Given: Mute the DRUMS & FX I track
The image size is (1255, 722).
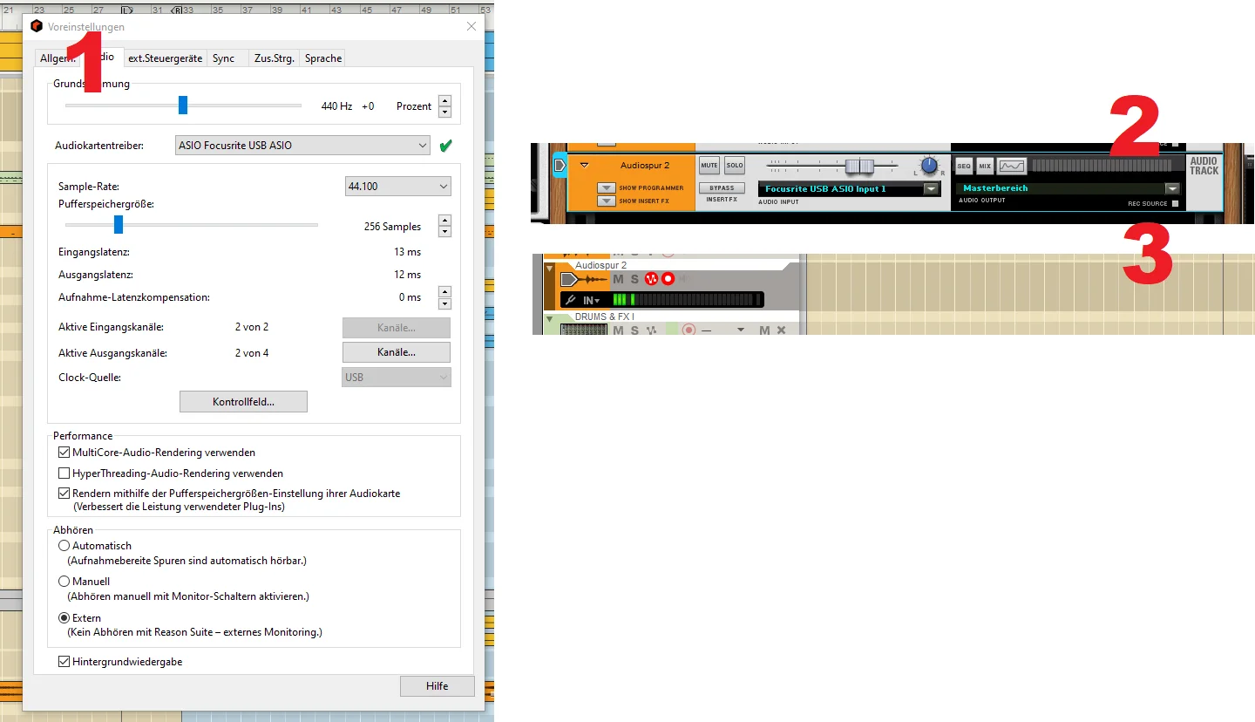Looking at the screenshot, I should (x=618, y=330).
